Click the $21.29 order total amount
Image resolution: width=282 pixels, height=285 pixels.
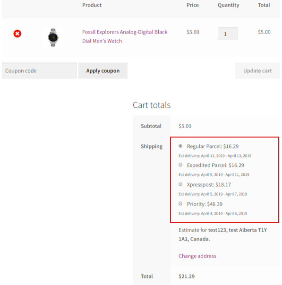coord(187,276)
